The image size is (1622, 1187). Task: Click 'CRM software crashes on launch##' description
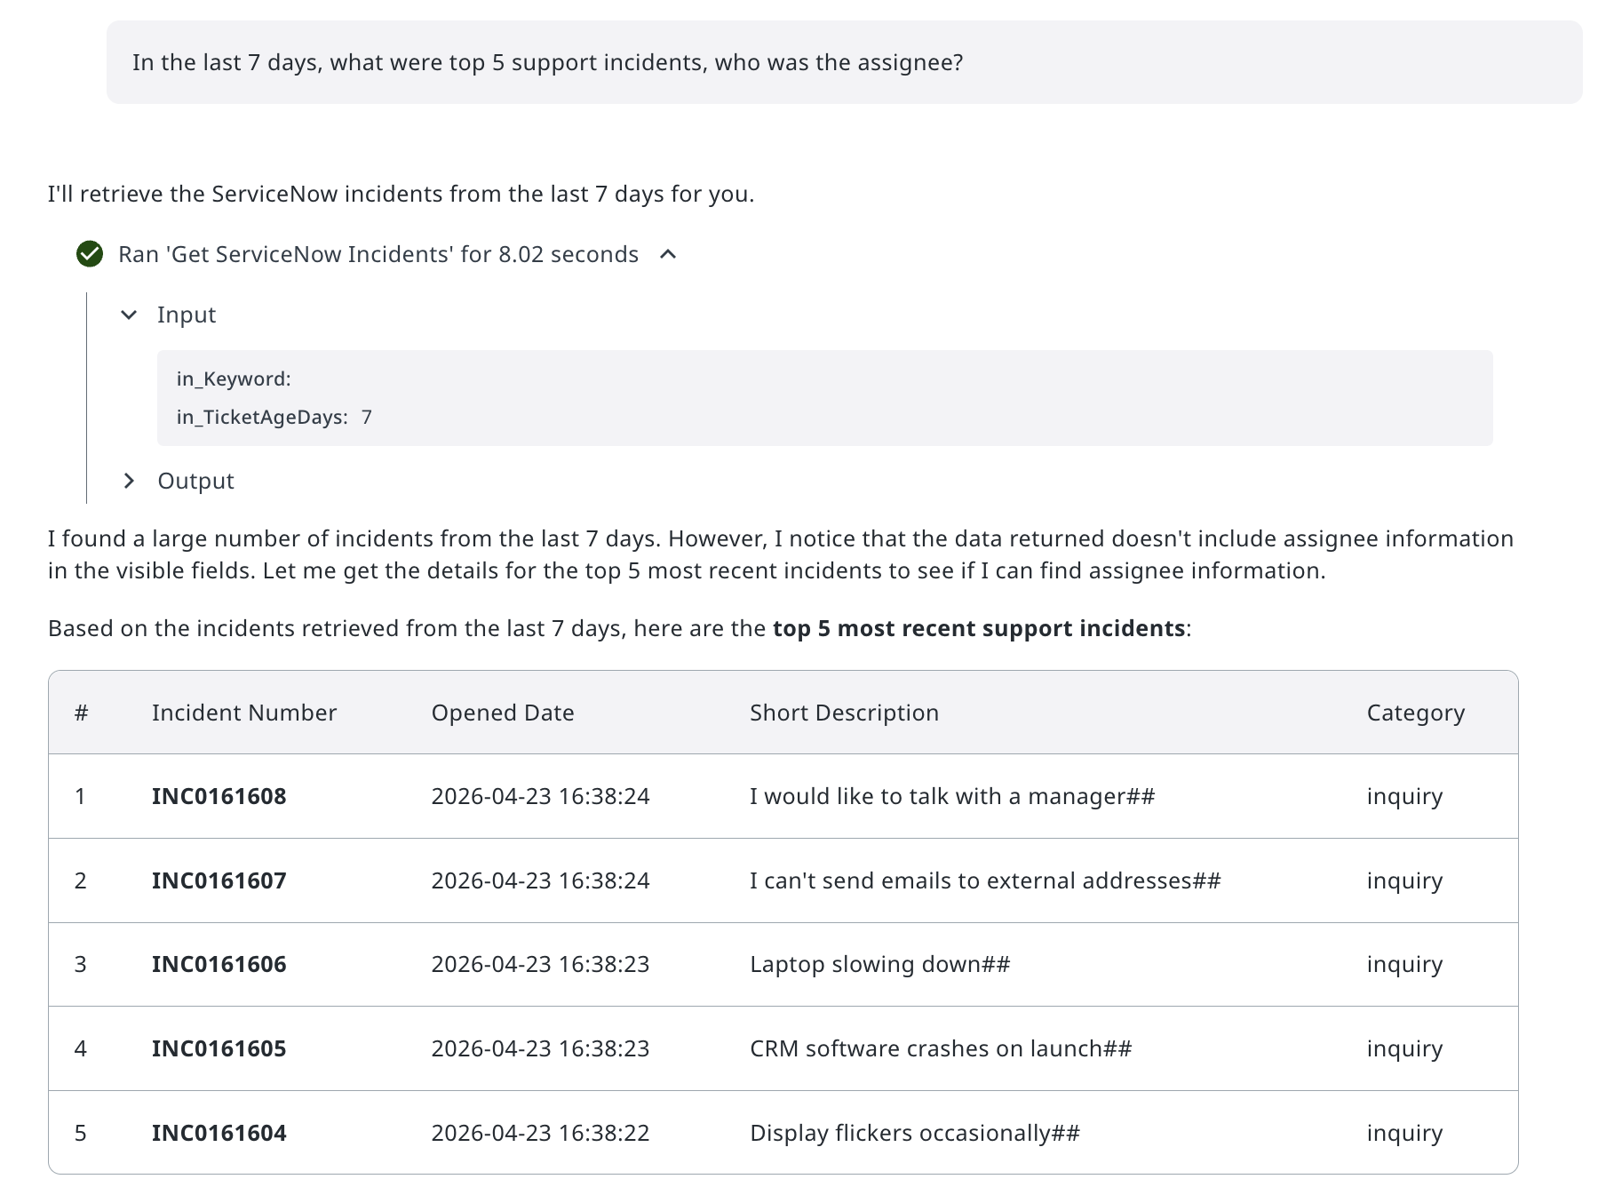point(941,1048)
